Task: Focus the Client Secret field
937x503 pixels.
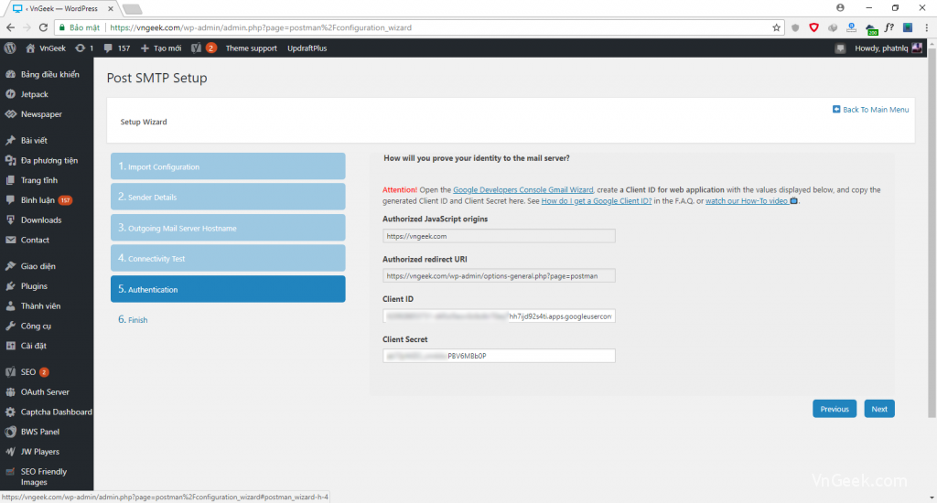Action: pyautogui.click(x=499, y=356)
